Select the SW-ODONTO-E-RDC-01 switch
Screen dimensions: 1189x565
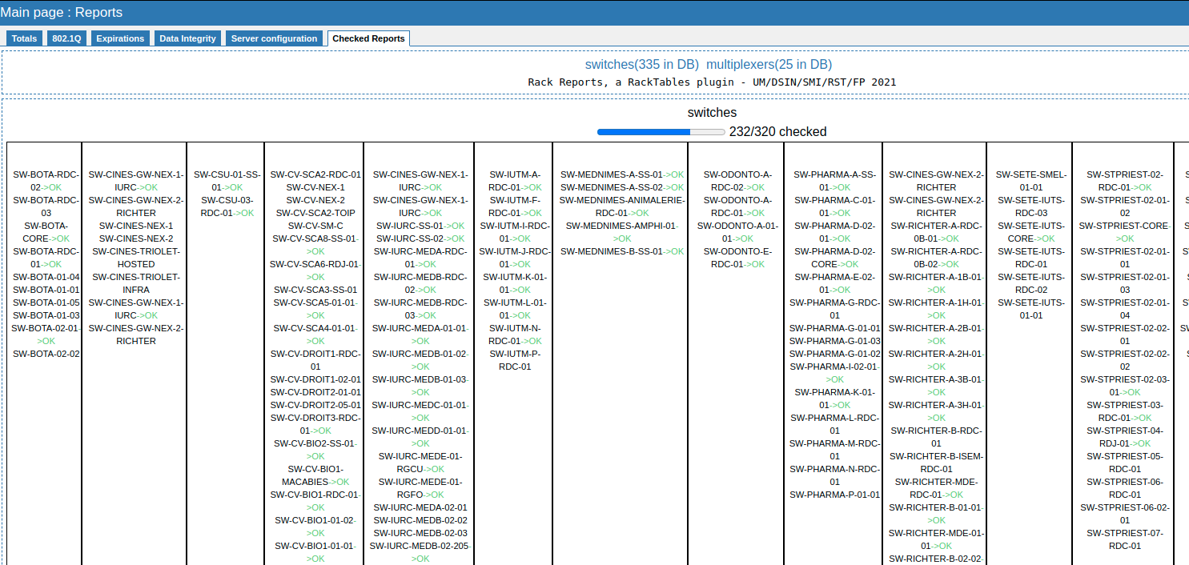[737, 258]
